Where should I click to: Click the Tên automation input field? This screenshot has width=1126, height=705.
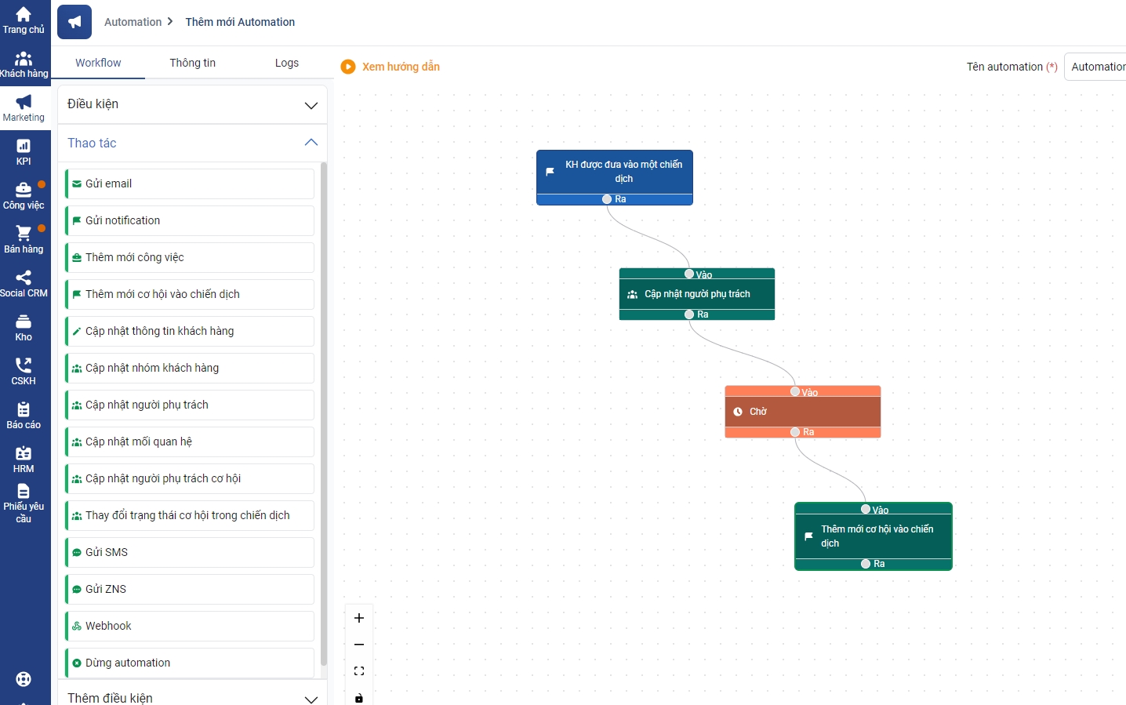(1096, 67)
